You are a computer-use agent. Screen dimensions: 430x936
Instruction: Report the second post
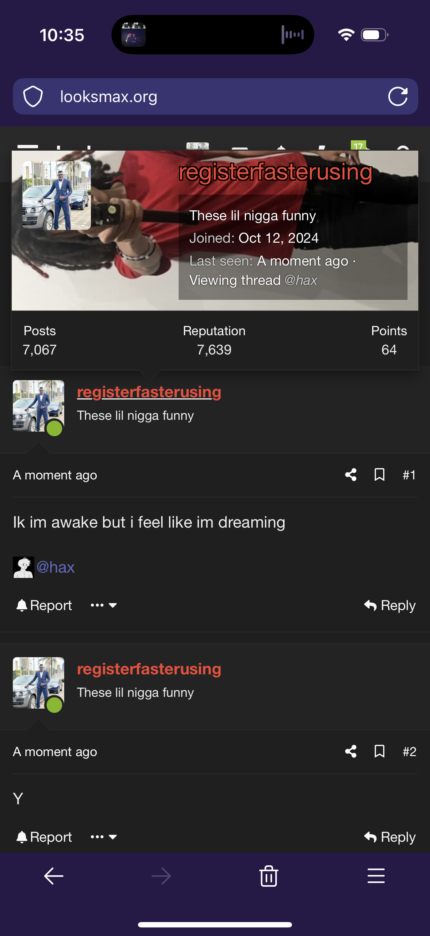click(x=44, y=837)
